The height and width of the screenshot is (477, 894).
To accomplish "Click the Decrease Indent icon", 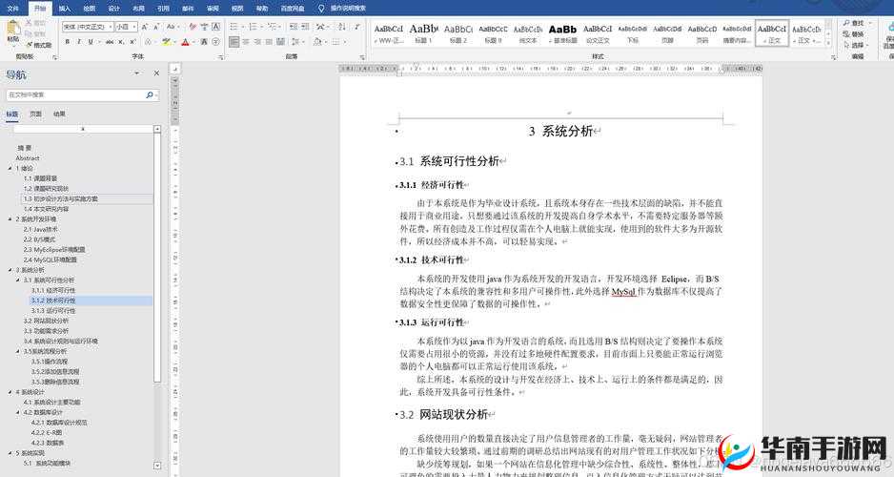I will [x=293, y=27].
